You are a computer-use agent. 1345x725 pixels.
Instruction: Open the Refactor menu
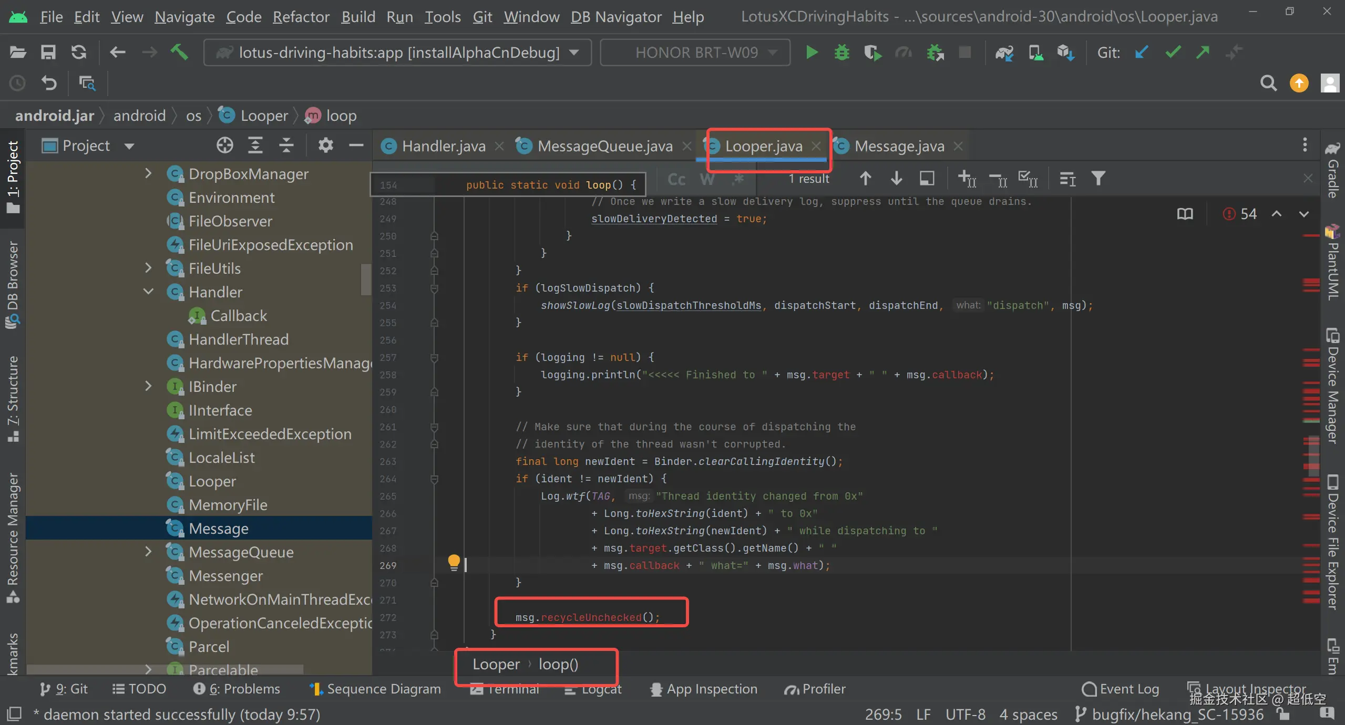301,17
